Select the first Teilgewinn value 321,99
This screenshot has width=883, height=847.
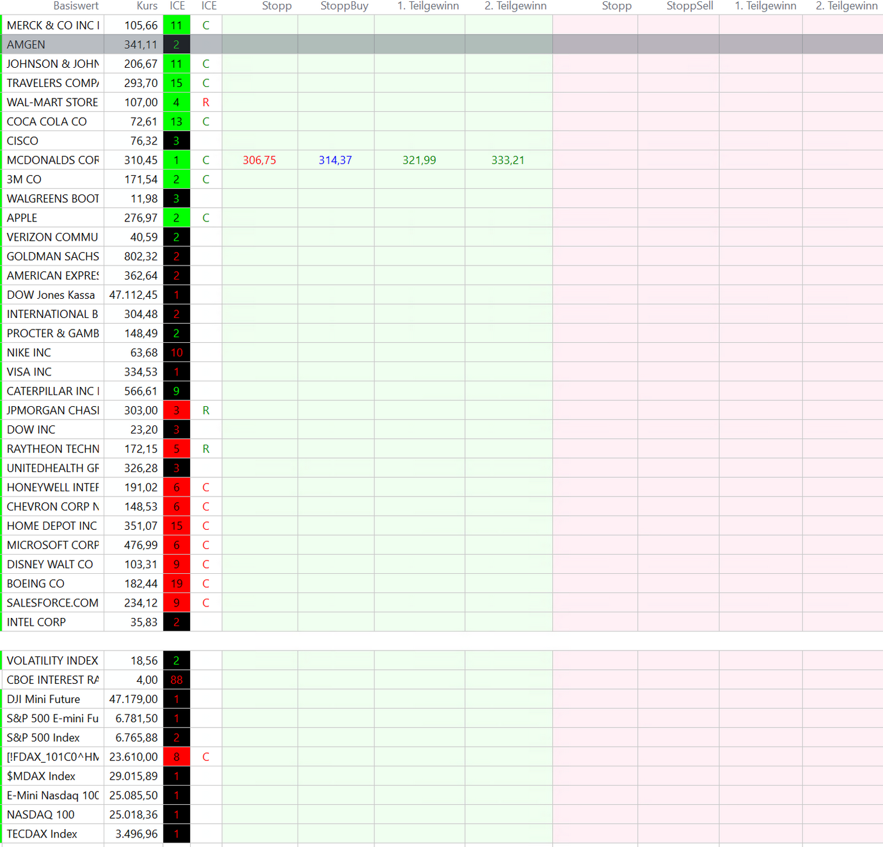[419, 161]
